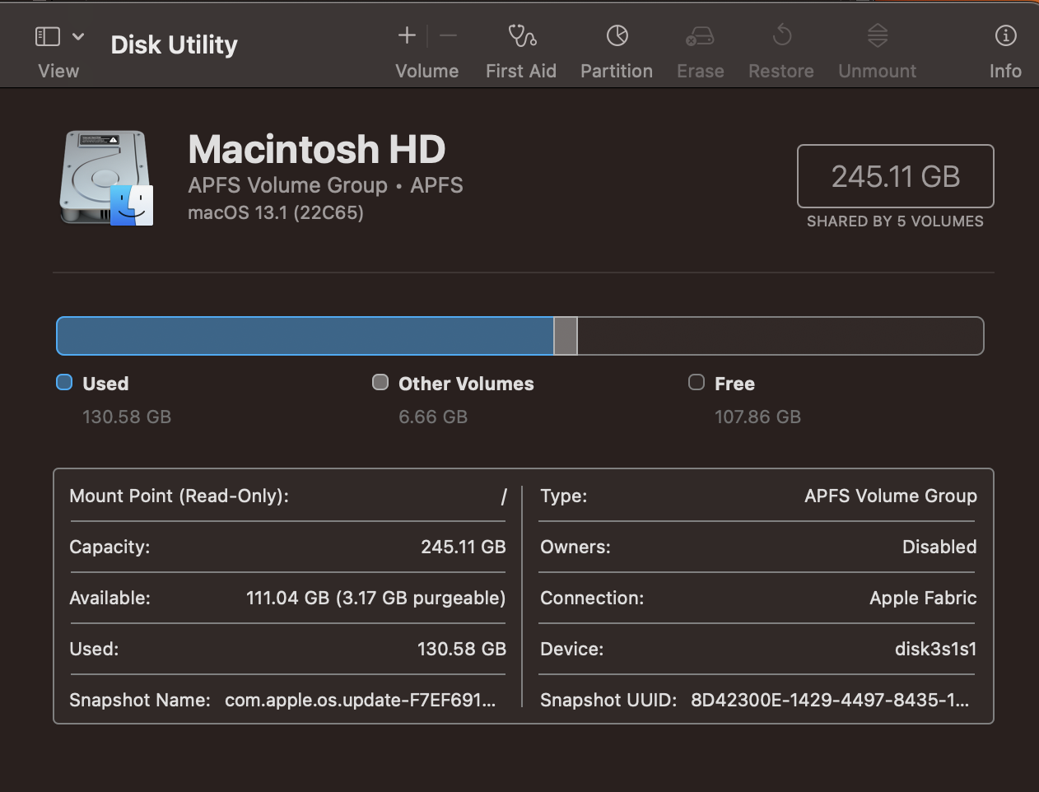
Task: Click the blue Used legend swatch
Action: 64,382
